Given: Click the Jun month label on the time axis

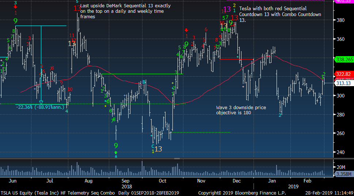Looking at the screenshot, I should coord(13,181).
